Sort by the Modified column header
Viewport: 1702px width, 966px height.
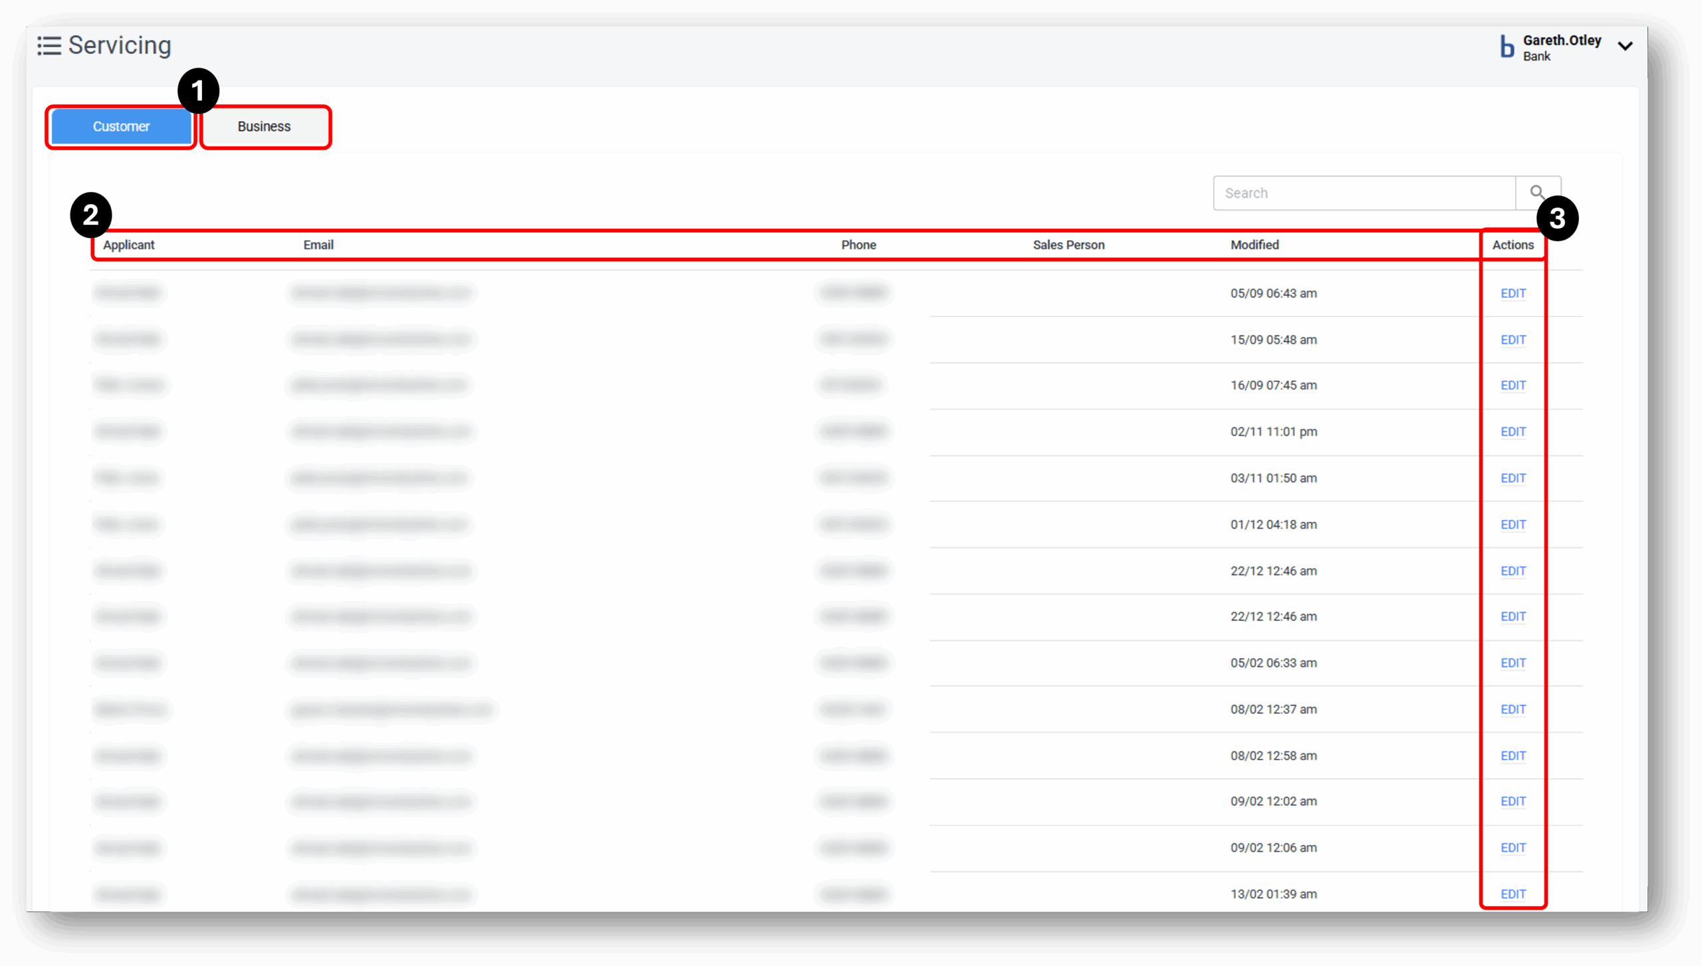(1255, 245)
